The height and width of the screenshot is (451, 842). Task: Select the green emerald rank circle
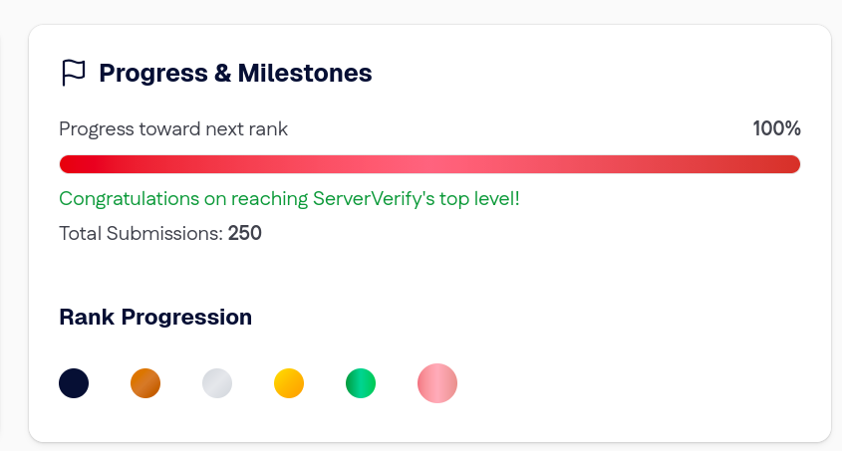coord(361,383)
